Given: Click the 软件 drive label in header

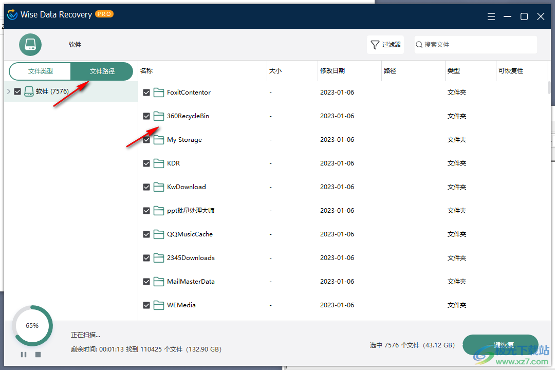Looking at the screenshot, I should 75,45.
